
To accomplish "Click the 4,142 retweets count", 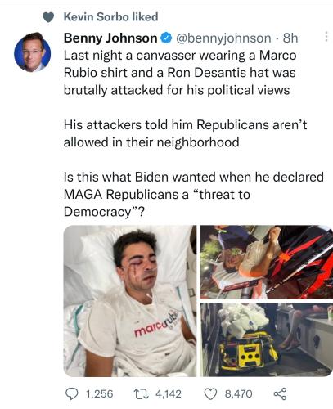I will point(169,394).
